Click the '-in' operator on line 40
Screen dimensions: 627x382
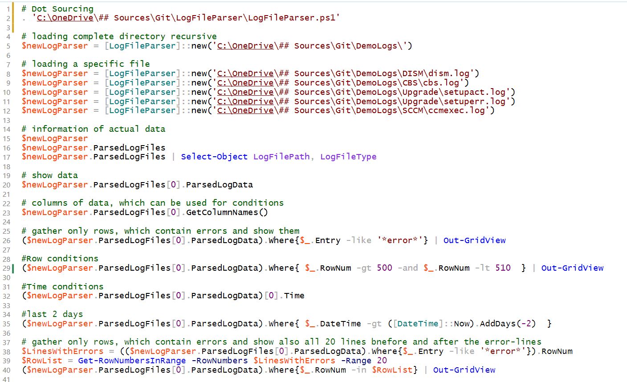point(359,370)
